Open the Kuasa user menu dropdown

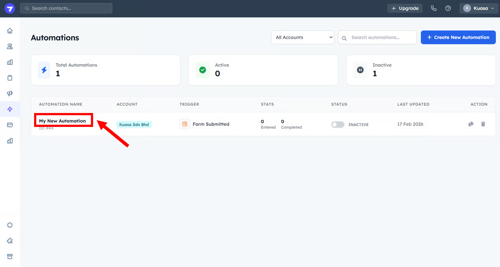pos(479,8)
